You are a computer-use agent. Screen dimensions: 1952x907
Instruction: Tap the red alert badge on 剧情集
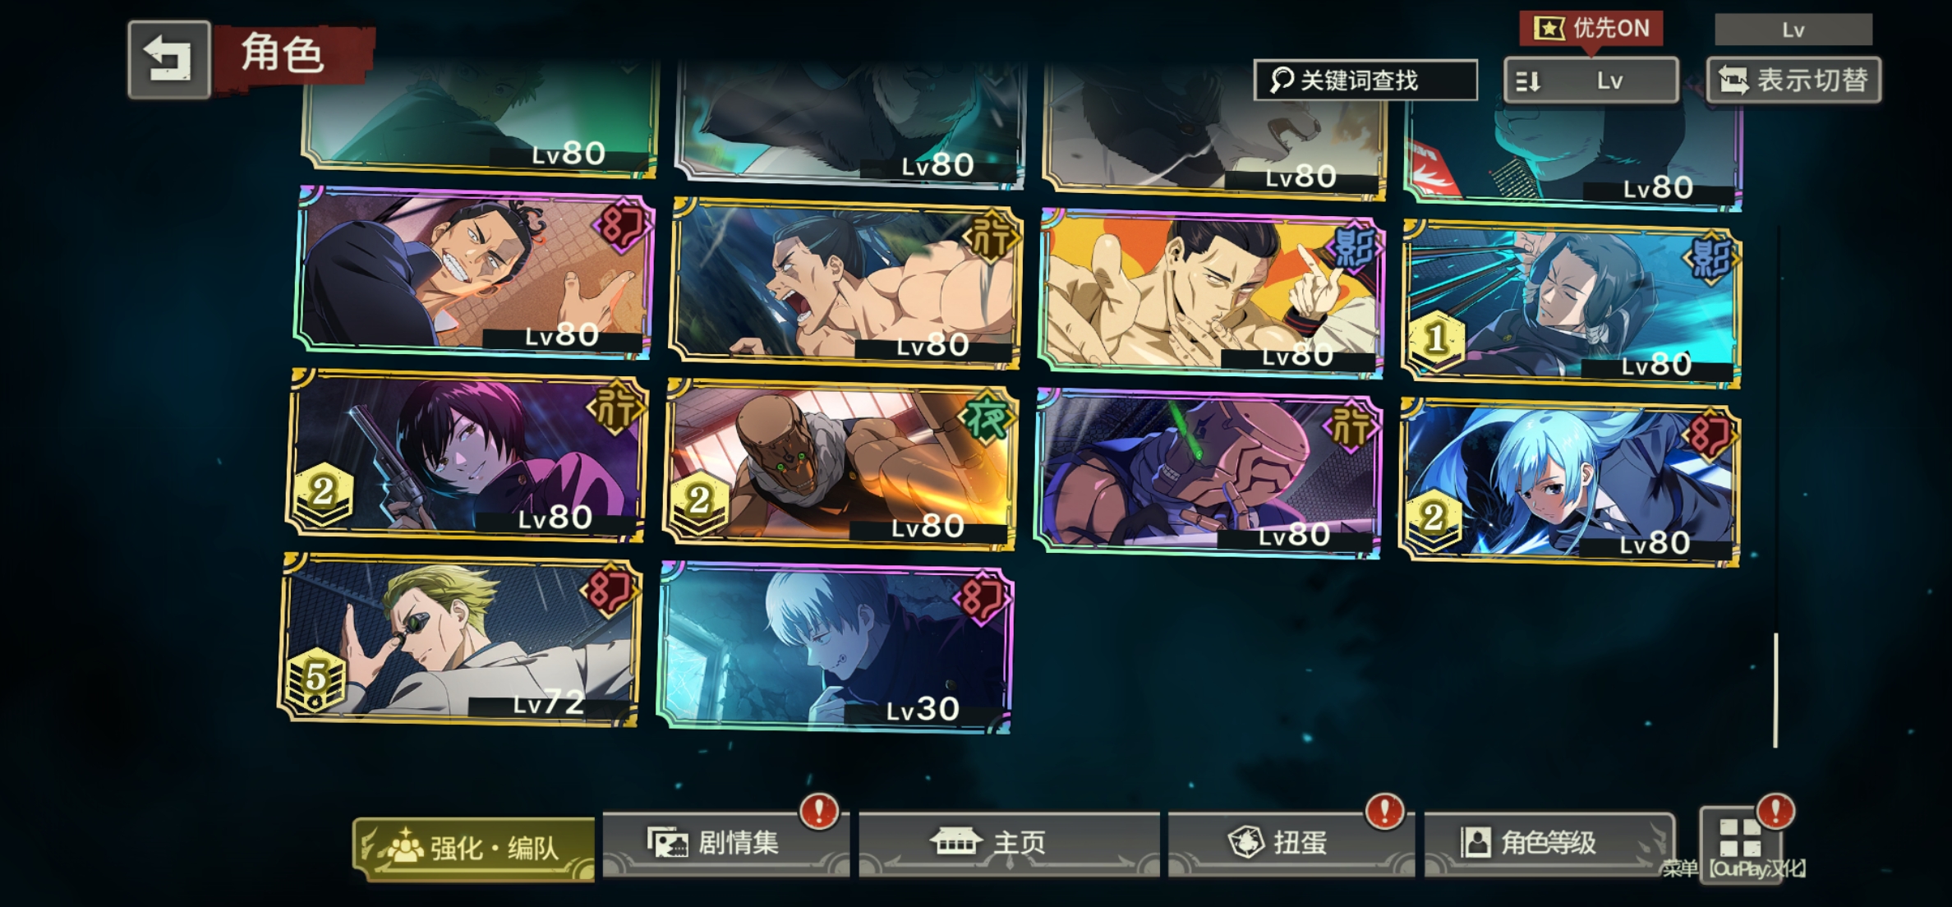[819, 812]
